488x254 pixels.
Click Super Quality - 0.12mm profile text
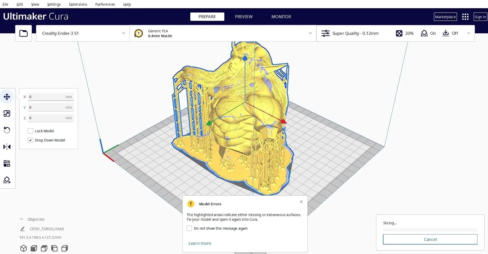click(x=355, y=33)
